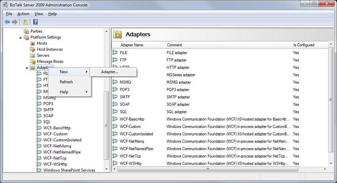Click tree pane scroll down arrow

(106, 169)
